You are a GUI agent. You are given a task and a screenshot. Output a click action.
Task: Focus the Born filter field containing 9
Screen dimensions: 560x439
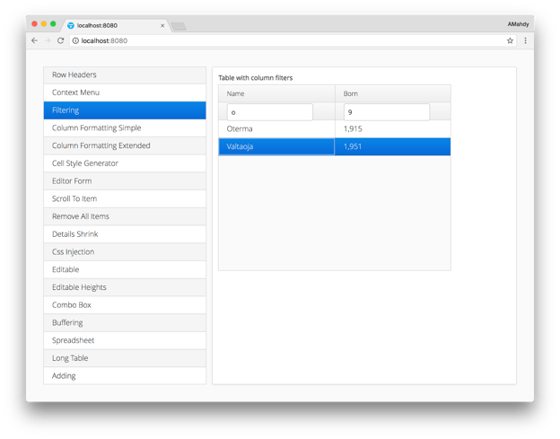click(387, 112)
